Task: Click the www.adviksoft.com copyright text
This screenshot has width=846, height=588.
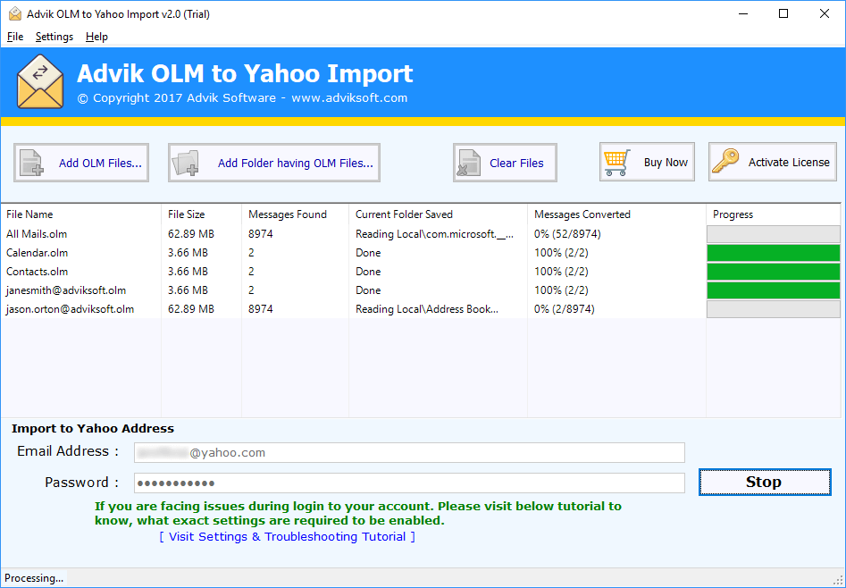Action: click(349, 98)
